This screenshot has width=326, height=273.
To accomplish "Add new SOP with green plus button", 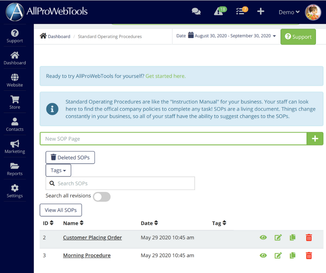I will [315, 139].
